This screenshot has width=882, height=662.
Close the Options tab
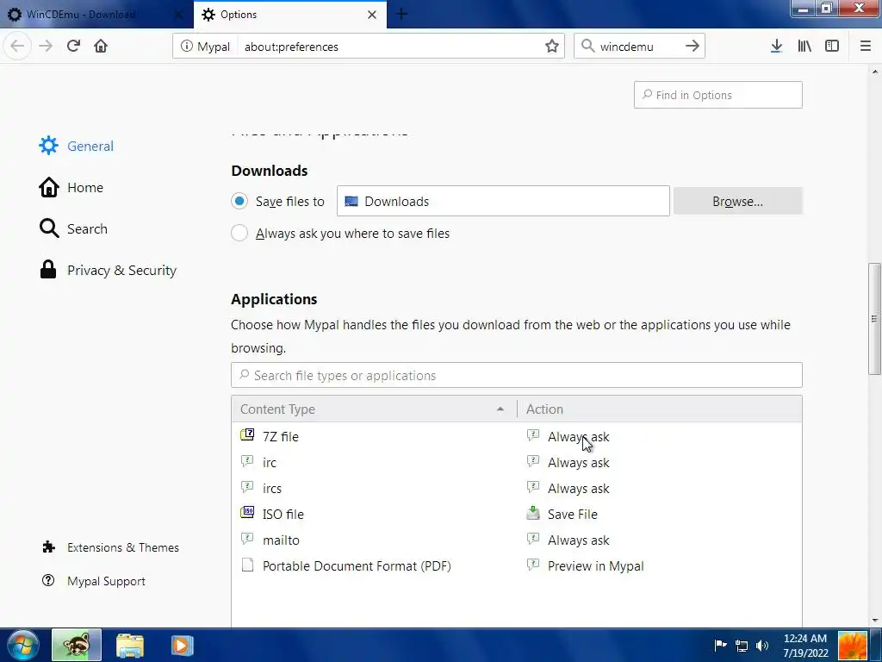coord(372,15)
